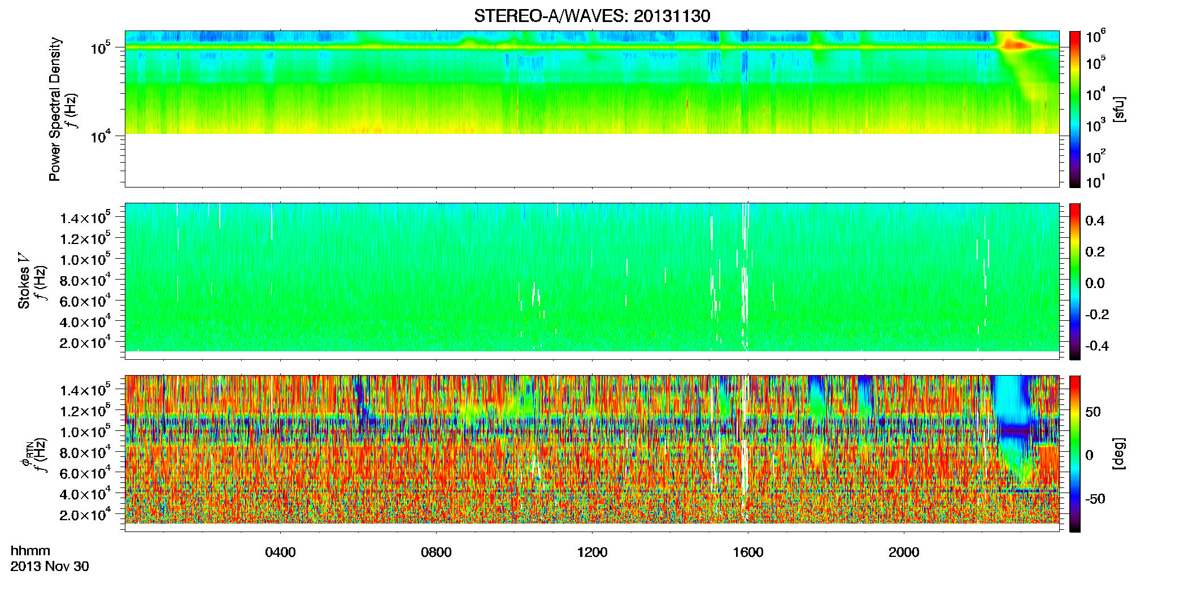Image resolution: width=1184 pixels, height=610 pixels.
Task: Click the 2000 time axis label
Action: tap(904, 552)
